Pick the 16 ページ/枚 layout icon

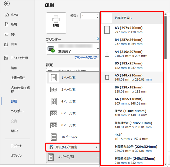click(x=54, y=137)
